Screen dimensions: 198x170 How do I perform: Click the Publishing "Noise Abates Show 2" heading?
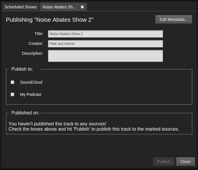(x=50, y=20)
